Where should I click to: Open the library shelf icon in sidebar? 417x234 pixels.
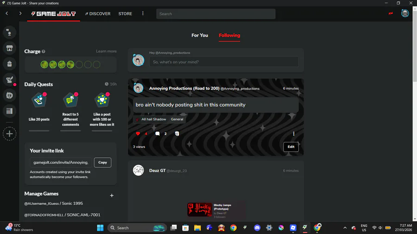click(9, 111)
